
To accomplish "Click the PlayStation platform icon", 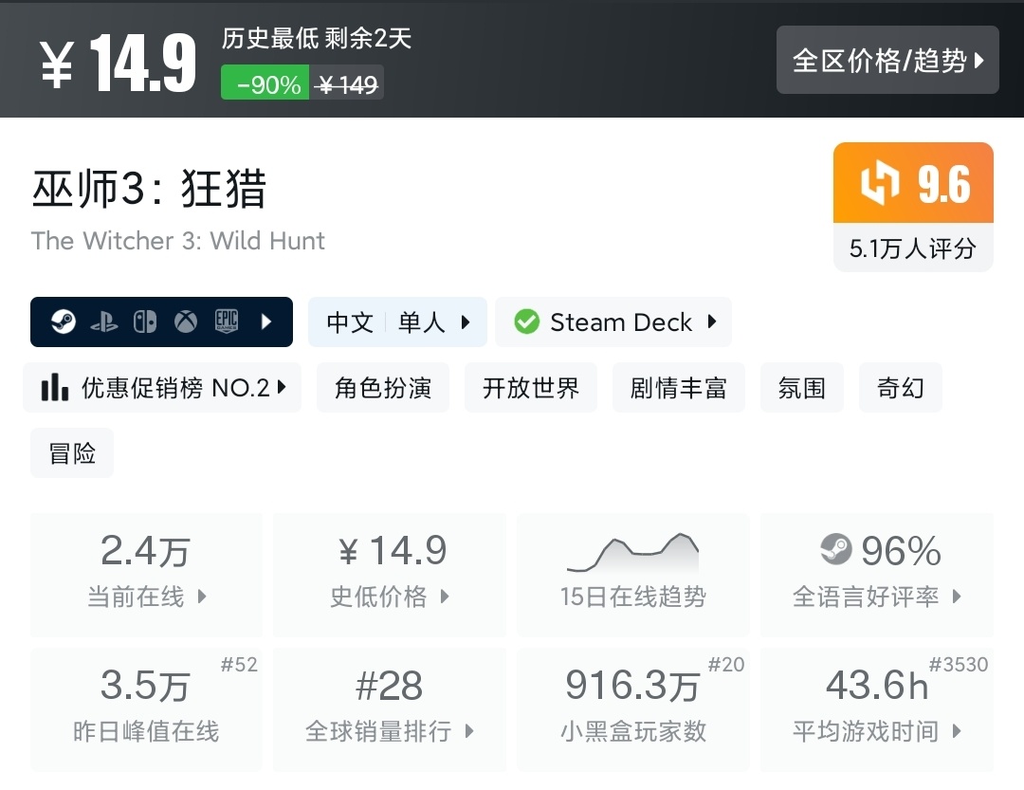I will point(104,322).
